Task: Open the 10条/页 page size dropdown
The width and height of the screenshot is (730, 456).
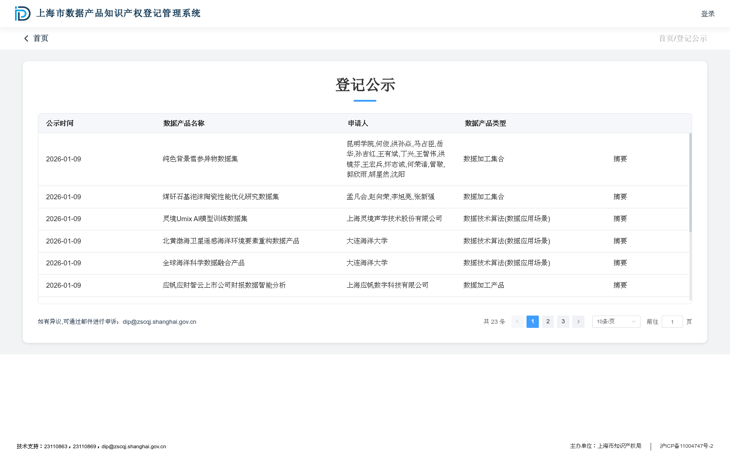Action: (x=616, y=321)
